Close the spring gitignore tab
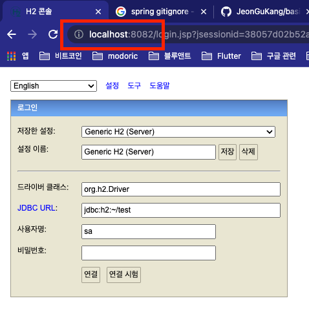The height and width of the screenshot is (336, 309). coord(204,12)
